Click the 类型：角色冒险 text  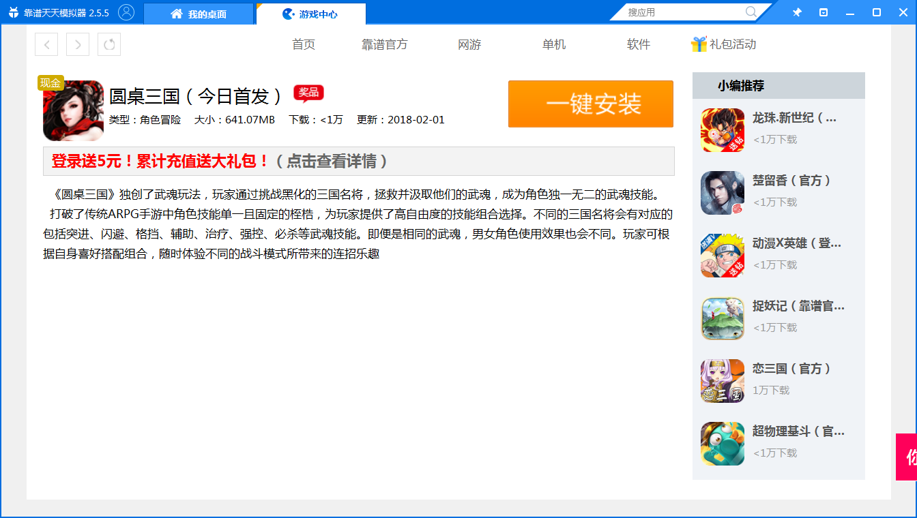click(145, 120)
